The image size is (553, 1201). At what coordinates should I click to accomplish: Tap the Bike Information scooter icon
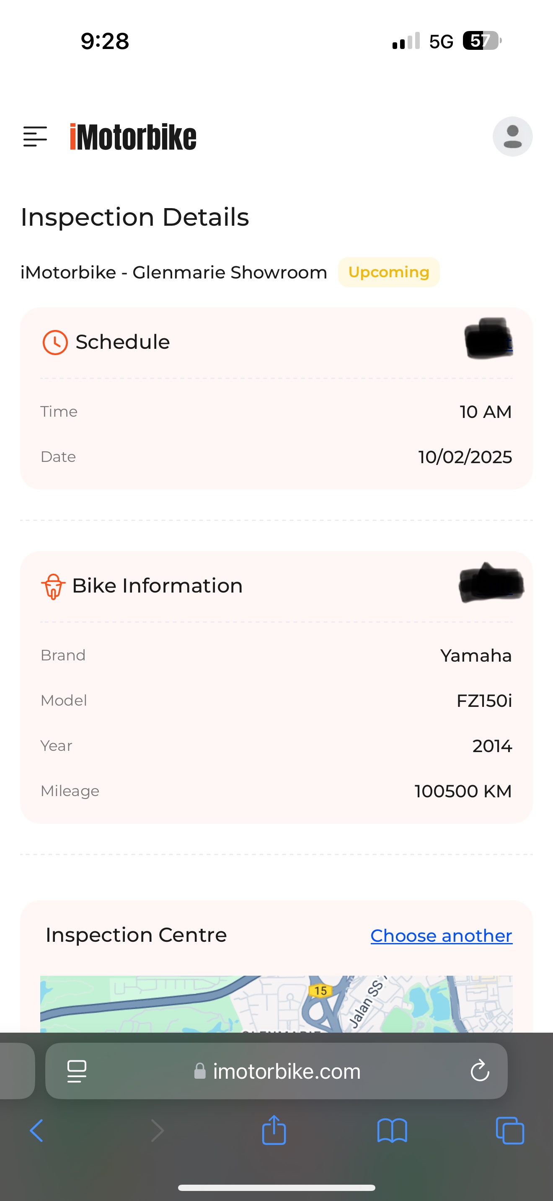(53, 586)
